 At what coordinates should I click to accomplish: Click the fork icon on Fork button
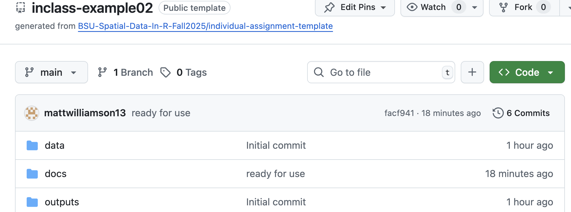(x=504, y=7)
